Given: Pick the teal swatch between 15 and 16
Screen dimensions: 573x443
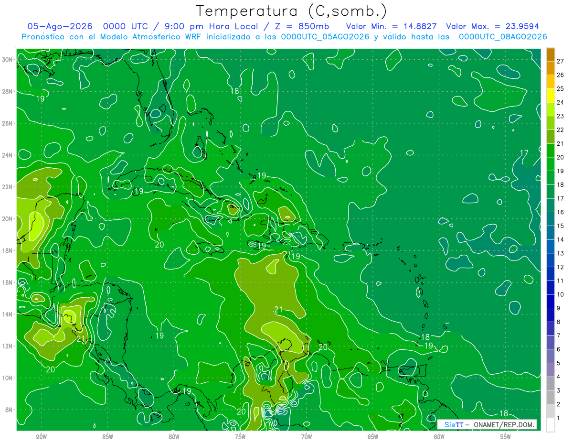Looking at the screenshot, I should click(551, 219).
